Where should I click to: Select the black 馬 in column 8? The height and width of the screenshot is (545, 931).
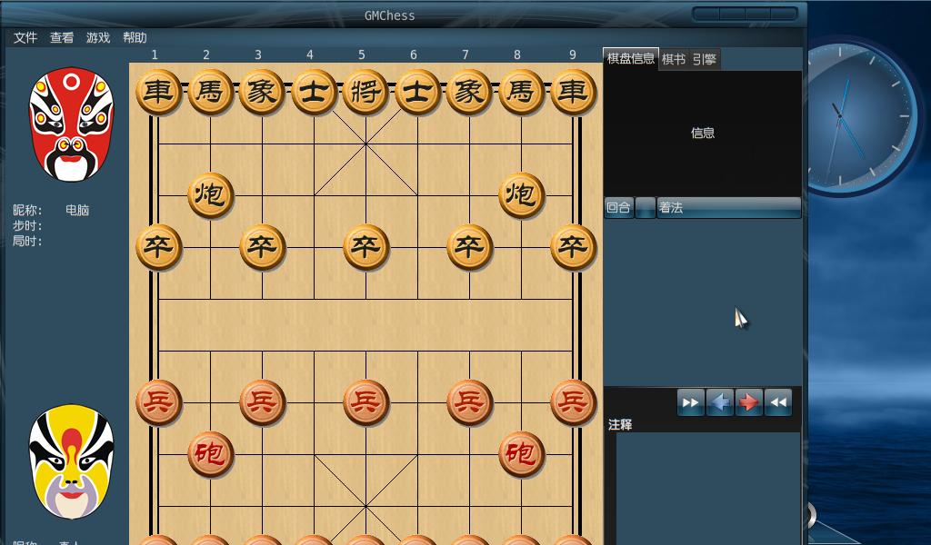click(521, 92)
